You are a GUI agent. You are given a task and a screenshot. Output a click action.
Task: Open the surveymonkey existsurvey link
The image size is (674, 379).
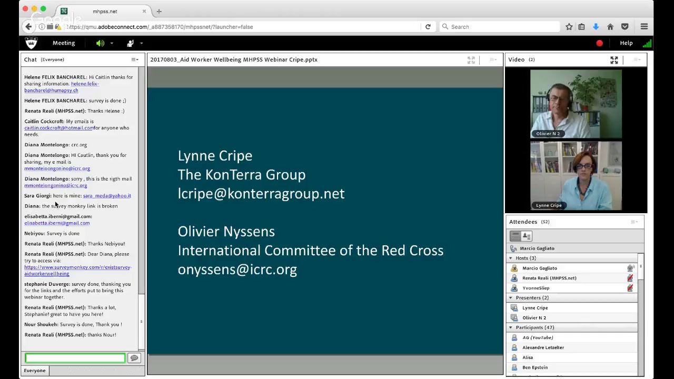tap(77, 271)
